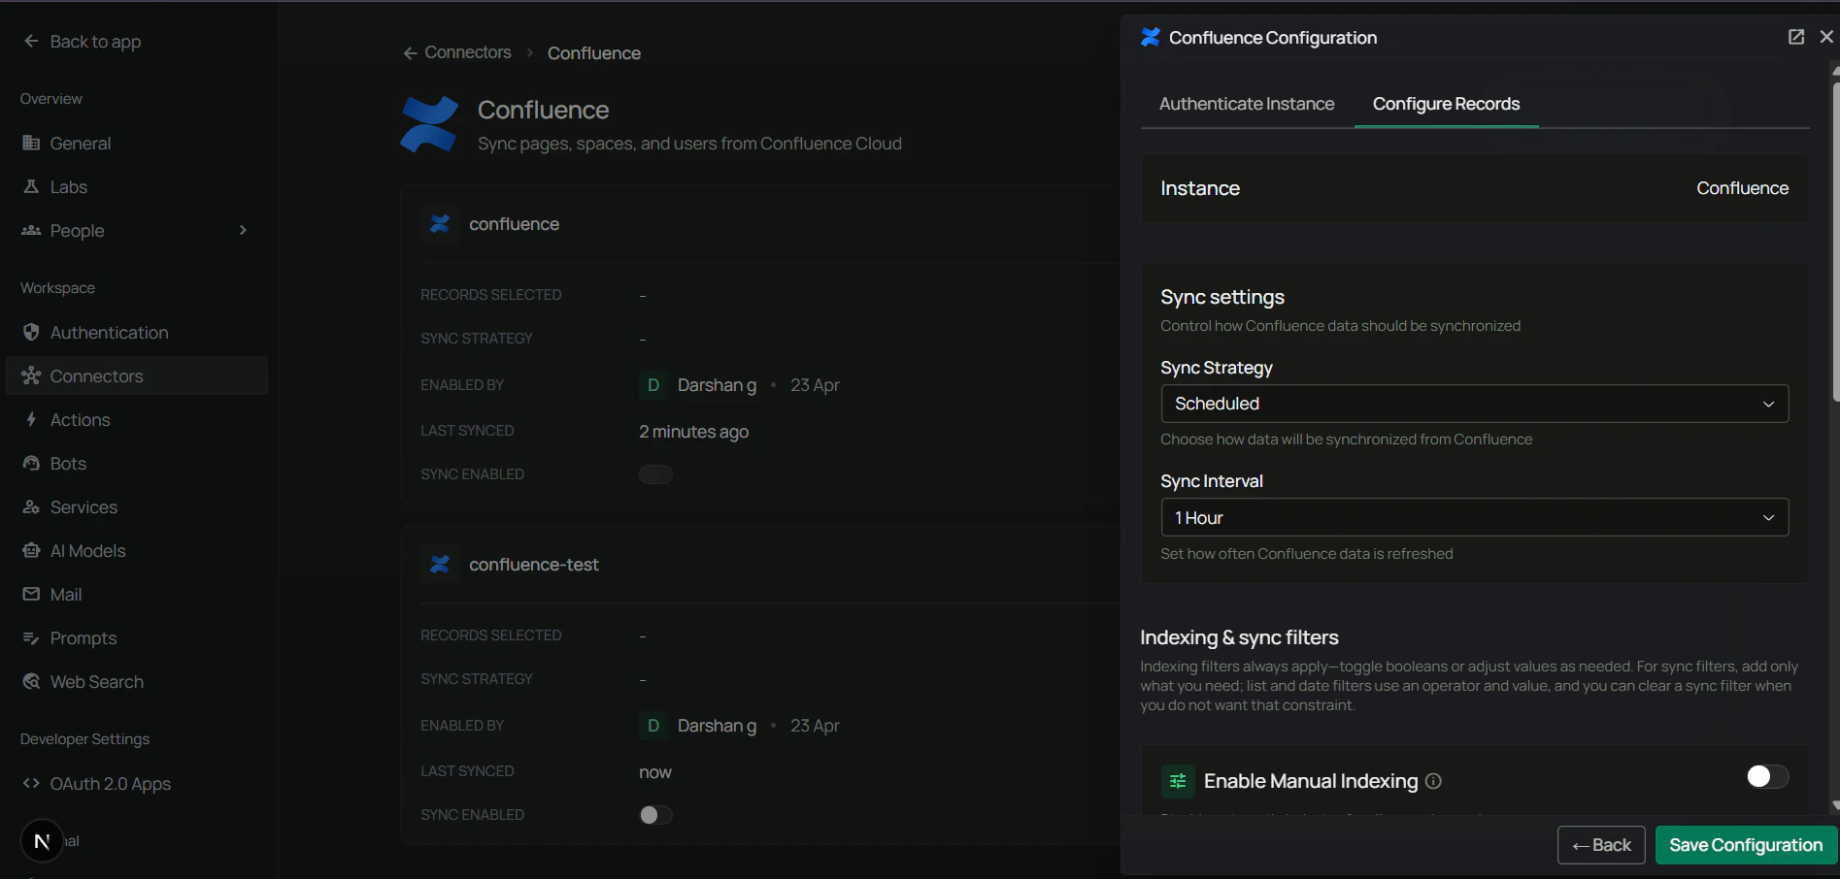Click the Labs flask icon
Viewport: 1840px width, 879px height.
tap(31, 186)
